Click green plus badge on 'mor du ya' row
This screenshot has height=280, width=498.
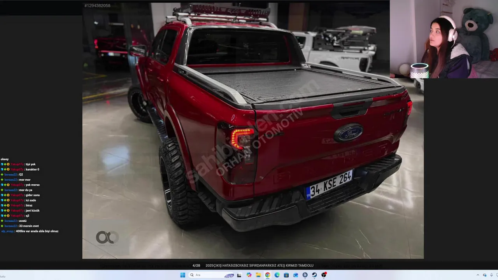coord(2,190)
